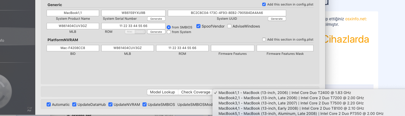Open the osxinfo.net link
Screen dimensions: 405x116
click(x=356, y=19)
